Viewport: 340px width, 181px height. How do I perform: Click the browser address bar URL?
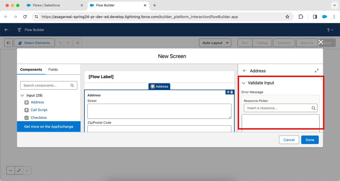140,17
